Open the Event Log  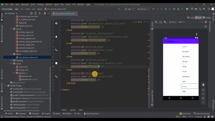click(185, 114)
